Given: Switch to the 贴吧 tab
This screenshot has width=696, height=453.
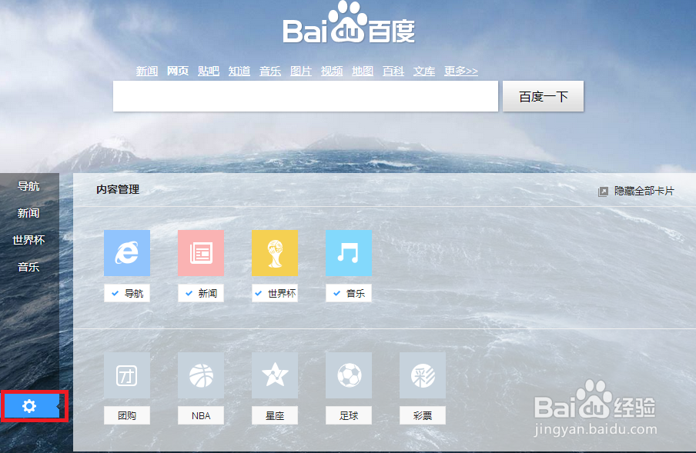Looking at the screenshot, I should click(x=209, y=70).
